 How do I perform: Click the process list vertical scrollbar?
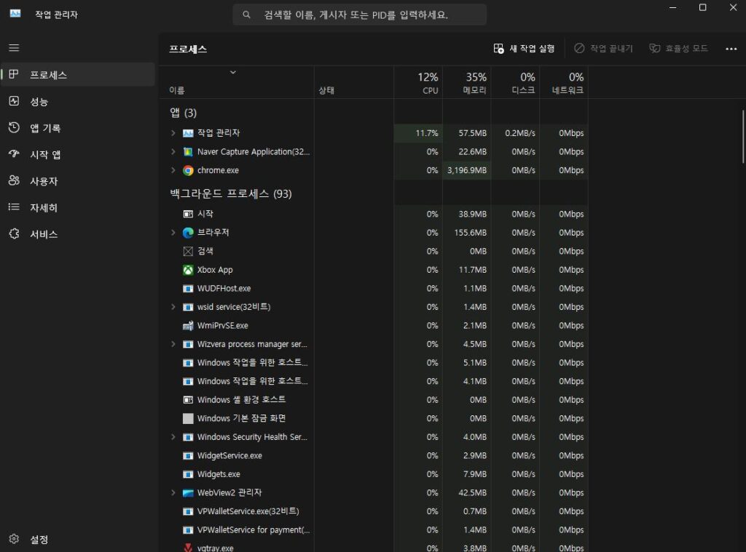(x=742, y=137)
